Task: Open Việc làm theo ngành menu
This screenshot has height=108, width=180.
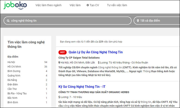Action: point(48,5)
